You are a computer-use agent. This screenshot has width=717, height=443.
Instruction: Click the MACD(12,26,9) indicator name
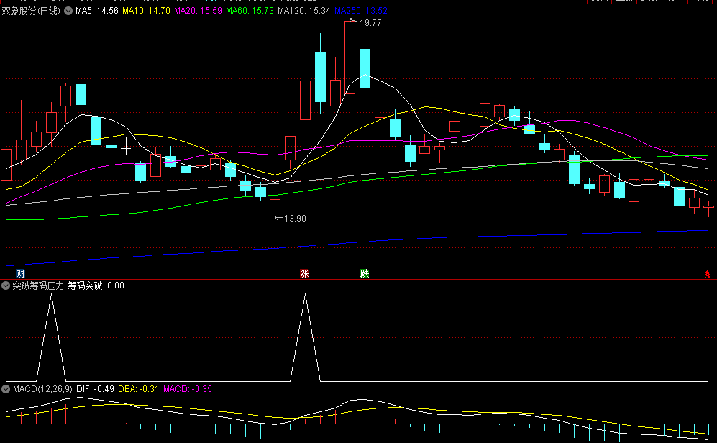coord(42,389)
